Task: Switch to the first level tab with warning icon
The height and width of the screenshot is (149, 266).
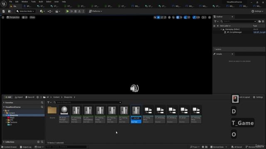Action: (15, 6)
